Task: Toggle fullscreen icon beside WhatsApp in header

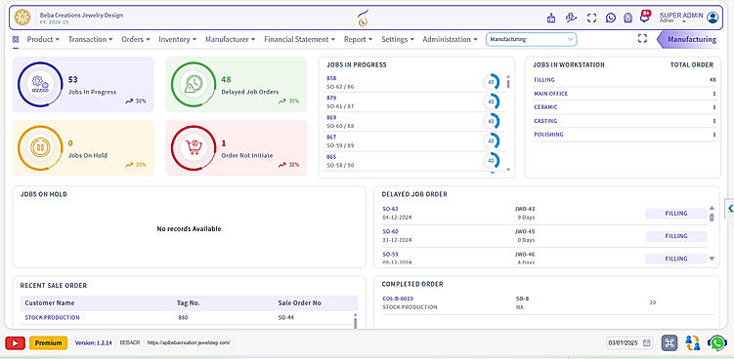Action: pyautogui.click(x=591, y=18)
